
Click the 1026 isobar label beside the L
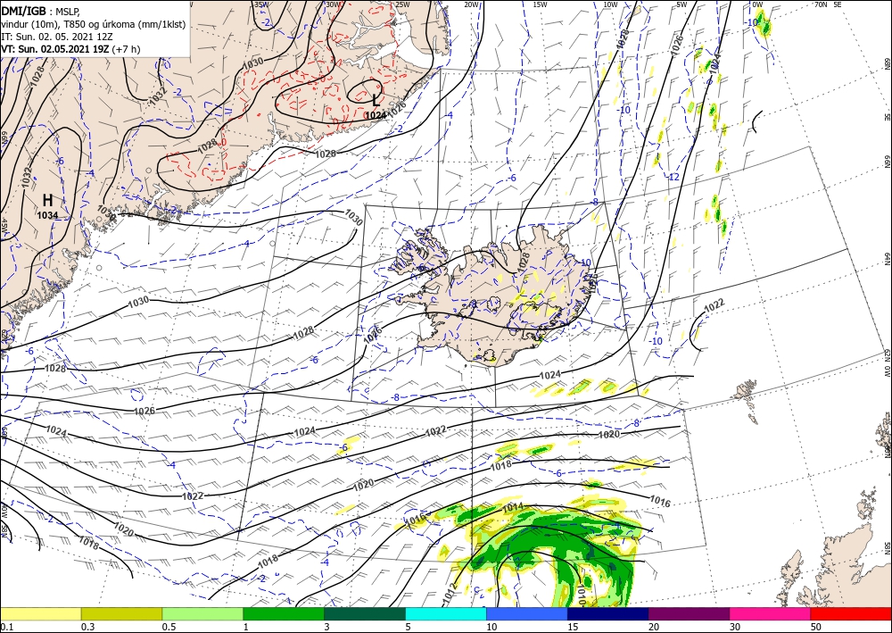tap(397, 107)
